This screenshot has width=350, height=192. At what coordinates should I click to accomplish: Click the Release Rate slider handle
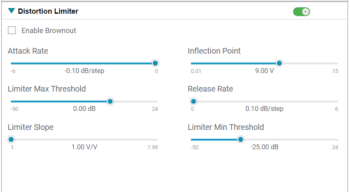[x=193, y=101]
